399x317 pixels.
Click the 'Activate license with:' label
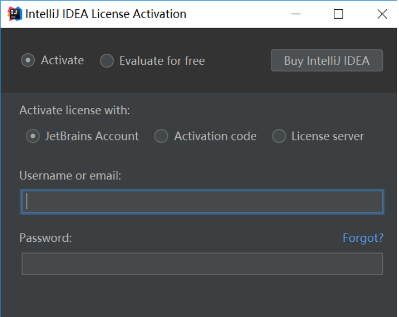[75, 110]
